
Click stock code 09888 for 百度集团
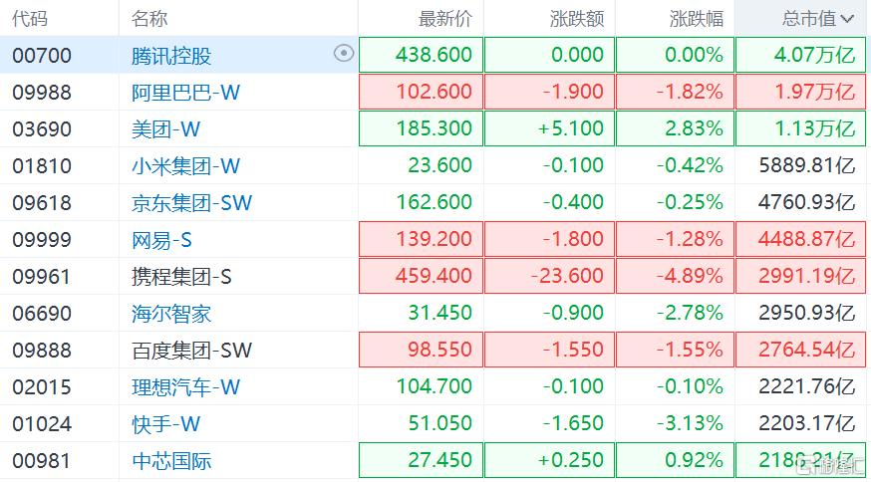pos(42,351)
